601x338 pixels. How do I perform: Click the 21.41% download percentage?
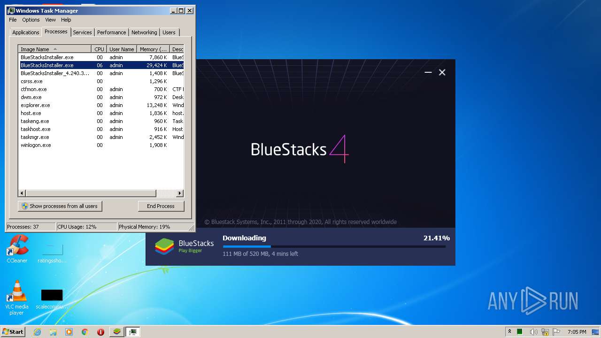[x=436, y=238]
